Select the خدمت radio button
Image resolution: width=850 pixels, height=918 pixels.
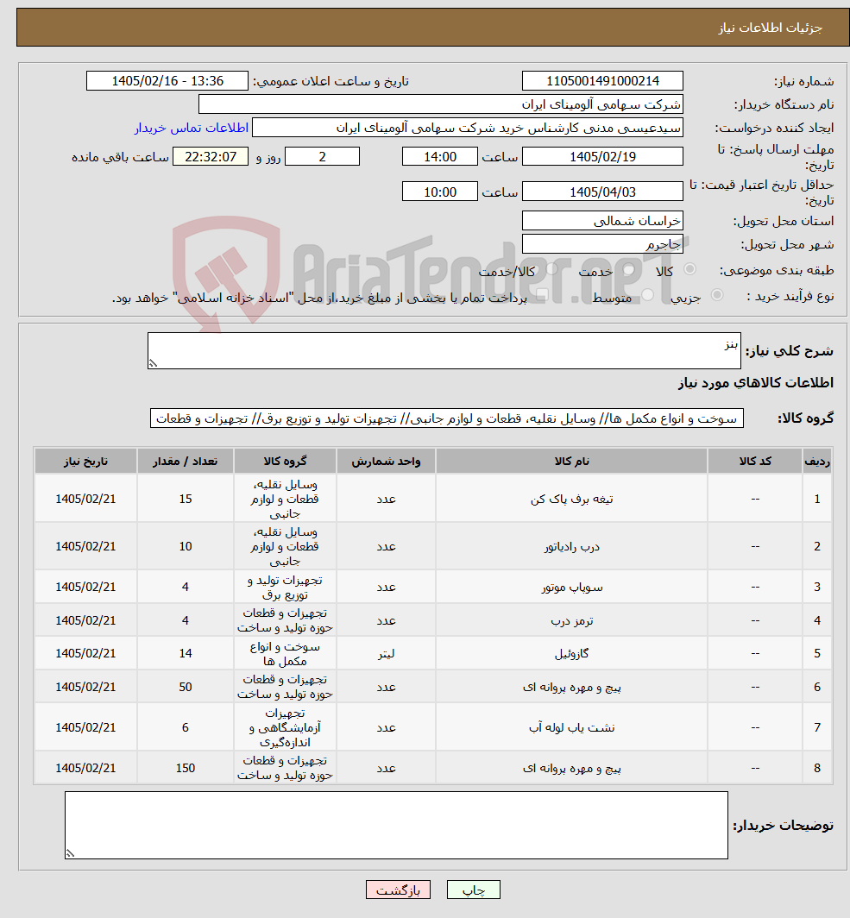tap(629, 269)
